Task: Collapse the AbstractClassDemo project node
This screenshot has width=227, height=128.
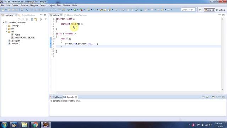Action: click(3, 23)
